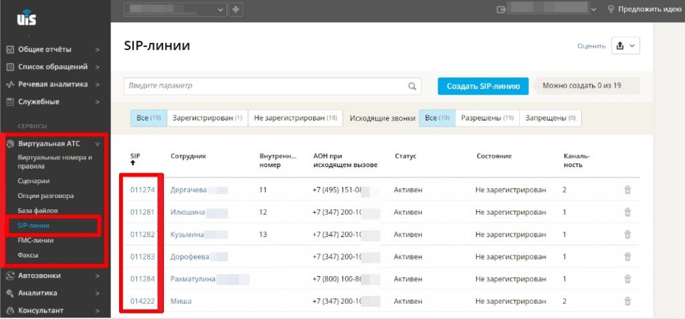This screenshot has height=319, width=685.
Task: Click the search magnifier icon
Action: pyautogui.click(x=412, y=86)
